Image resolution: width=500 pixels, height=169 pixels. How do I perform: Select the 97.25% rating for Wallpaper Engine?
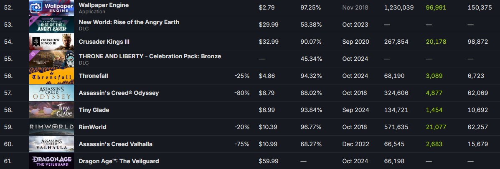311,7
